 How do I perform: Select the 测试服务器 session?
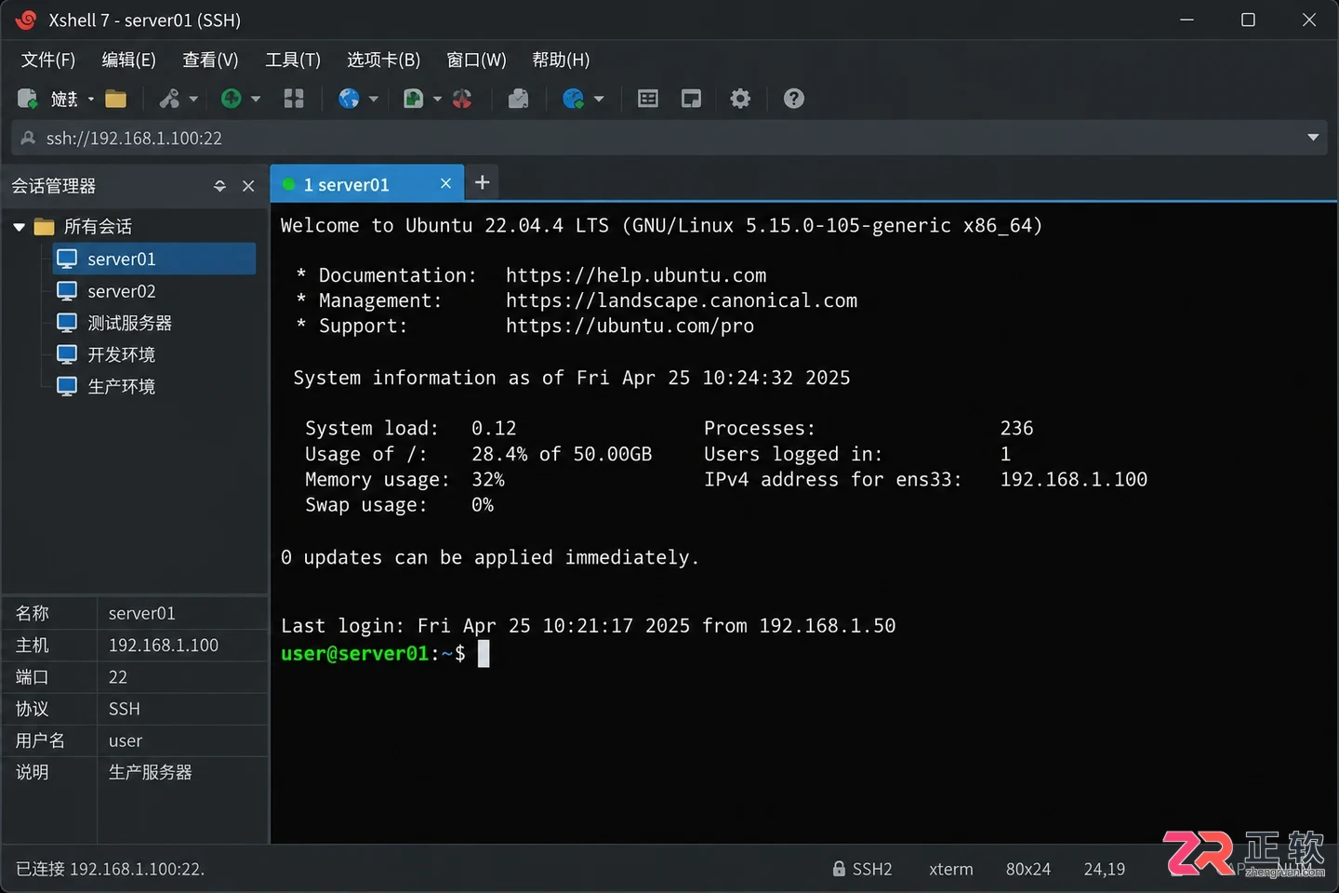[x=129, y=323]
